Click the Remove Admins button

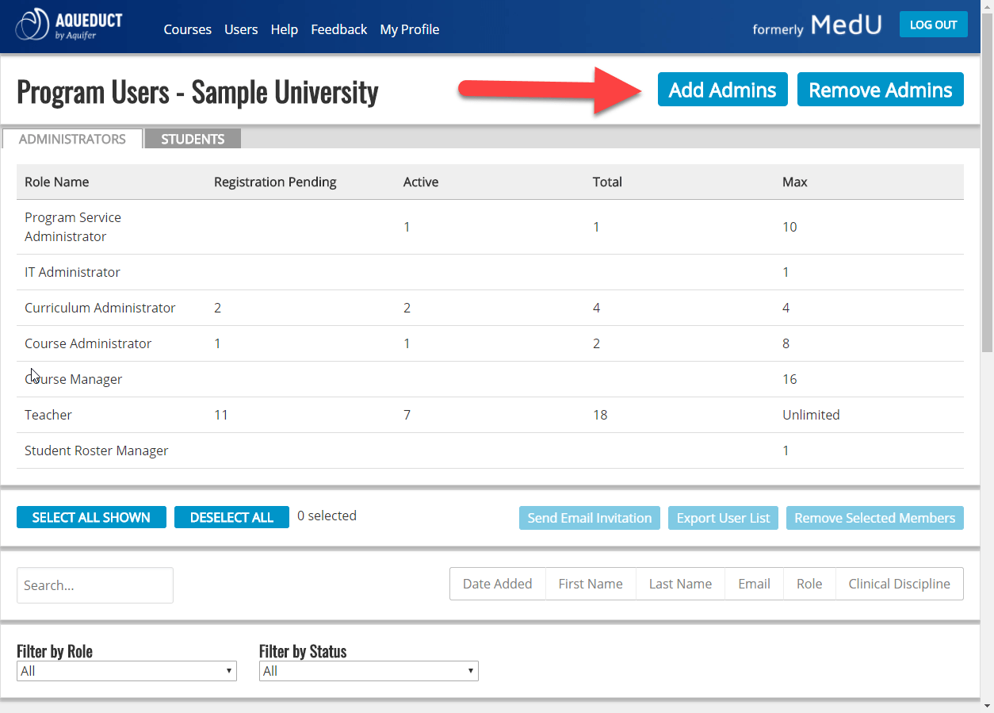pos(880,90)
